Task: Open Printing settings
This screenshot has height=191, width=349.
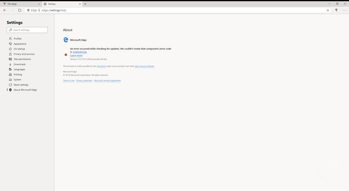Action: tap(18, 74)
